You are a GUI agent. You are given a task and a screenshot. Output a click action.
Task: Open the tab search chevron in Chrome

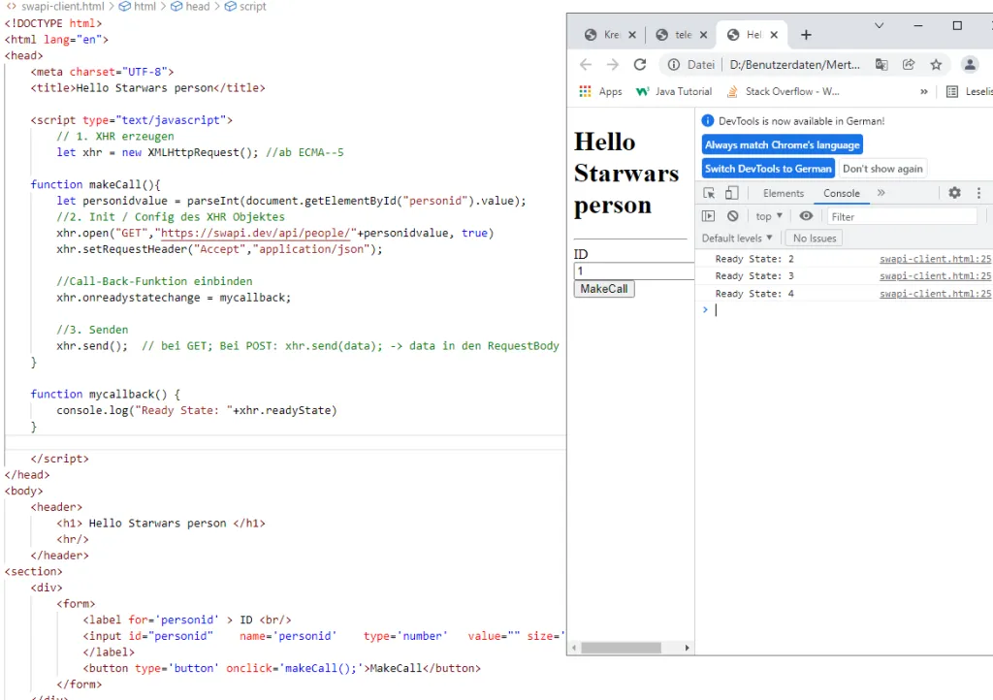tap(879, 26)
